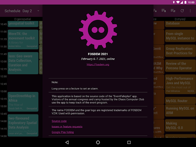Tap the 12:30 time label
The width and height of the screenshot is (196, 147).
[x=3, y=77]
